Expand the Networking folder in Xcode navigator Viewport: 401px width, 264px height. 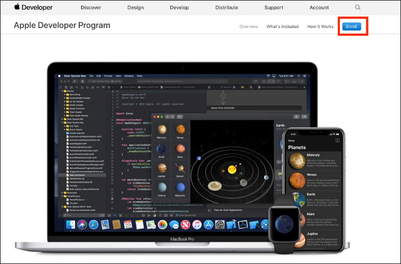(65, 94)
